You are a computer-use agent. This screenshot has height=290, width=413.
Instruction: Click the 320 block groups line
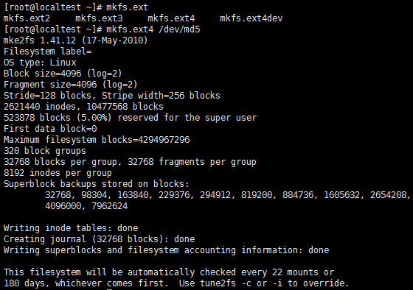45,151
